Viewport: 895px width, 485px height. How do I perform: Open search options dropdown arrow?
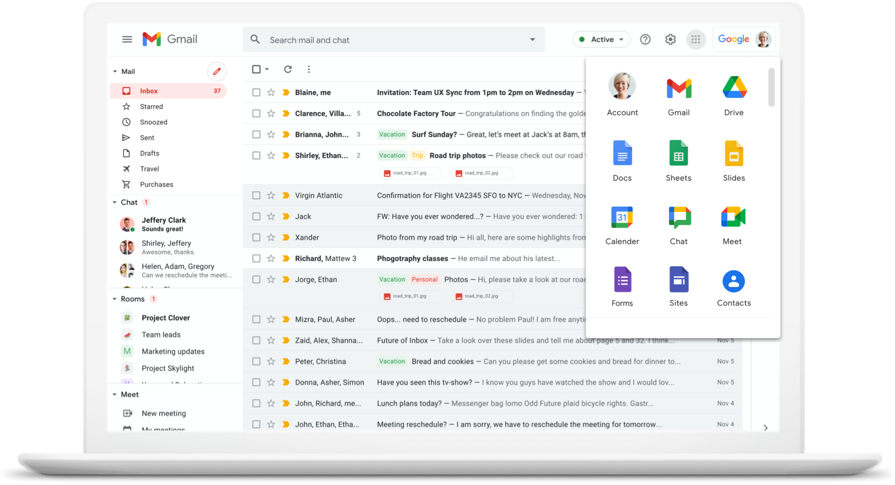tap(532, 40)
